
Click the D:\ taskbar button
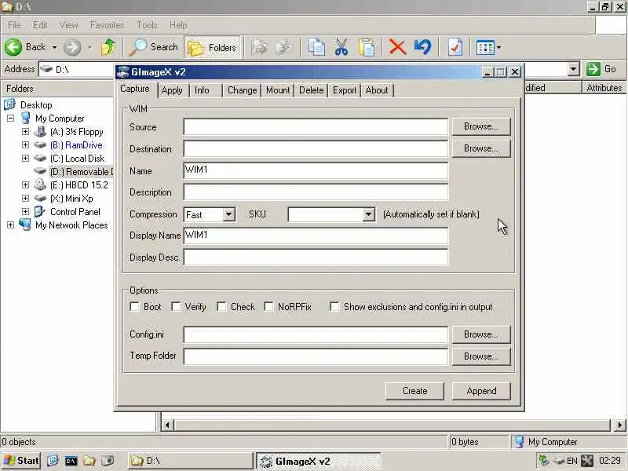[x=191, y=461]
